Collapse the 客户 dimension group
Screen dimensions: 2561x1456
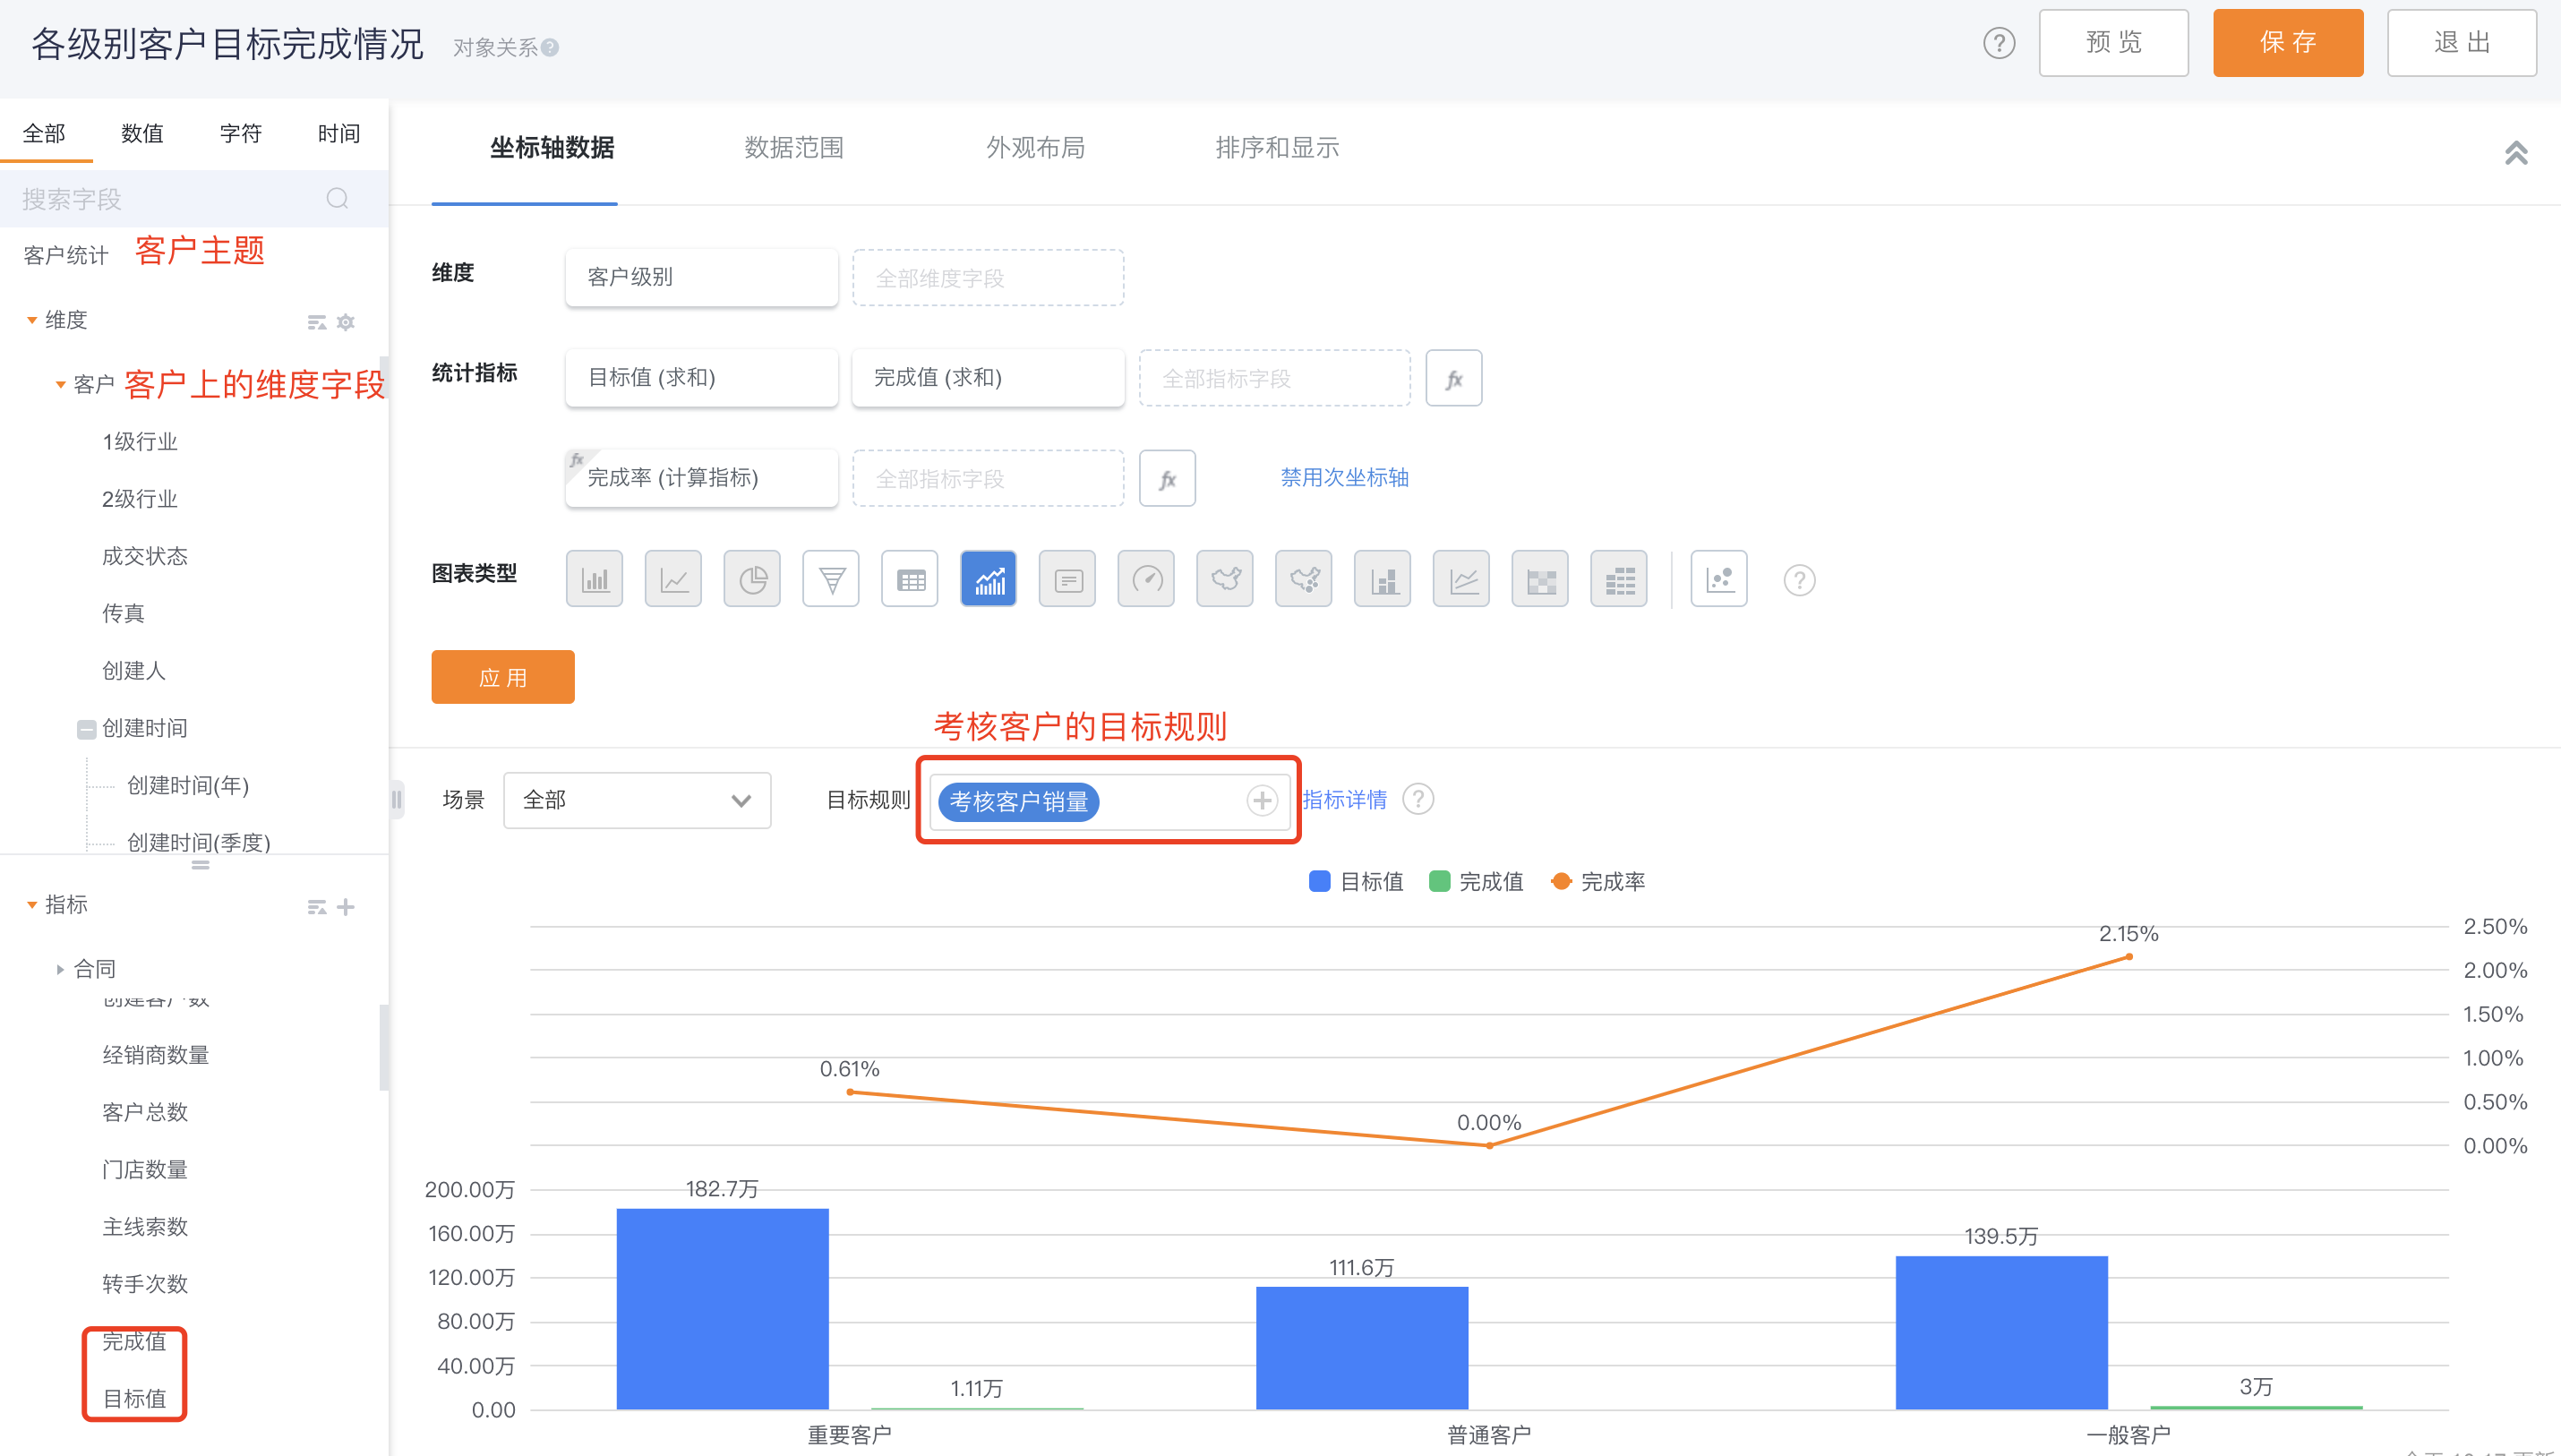click(x=61, y=384)
